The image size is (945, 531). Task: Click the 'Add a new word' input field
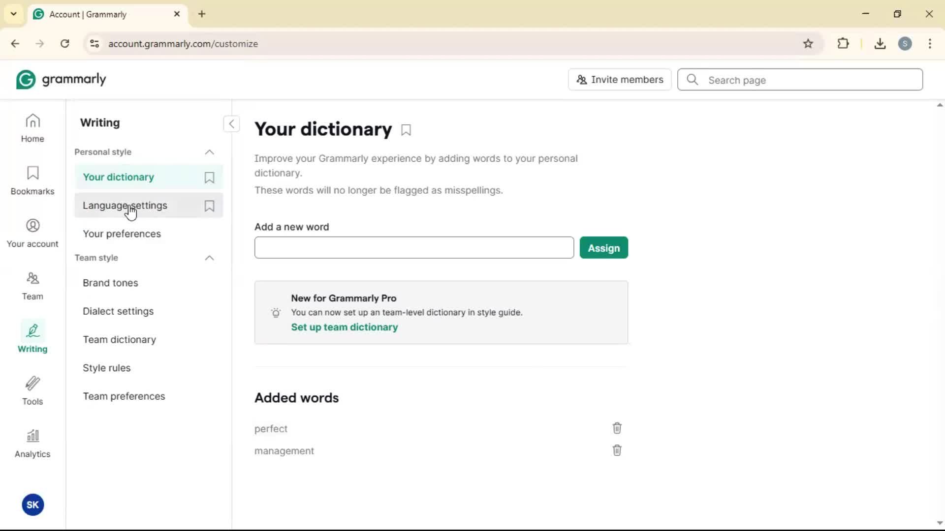coord(413,248)
